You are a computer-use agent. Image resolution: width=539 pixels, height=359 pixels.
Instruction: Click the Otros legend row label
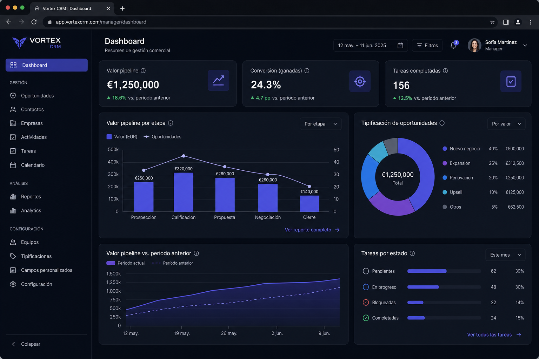pyautogui.click(x=455, y=207)
